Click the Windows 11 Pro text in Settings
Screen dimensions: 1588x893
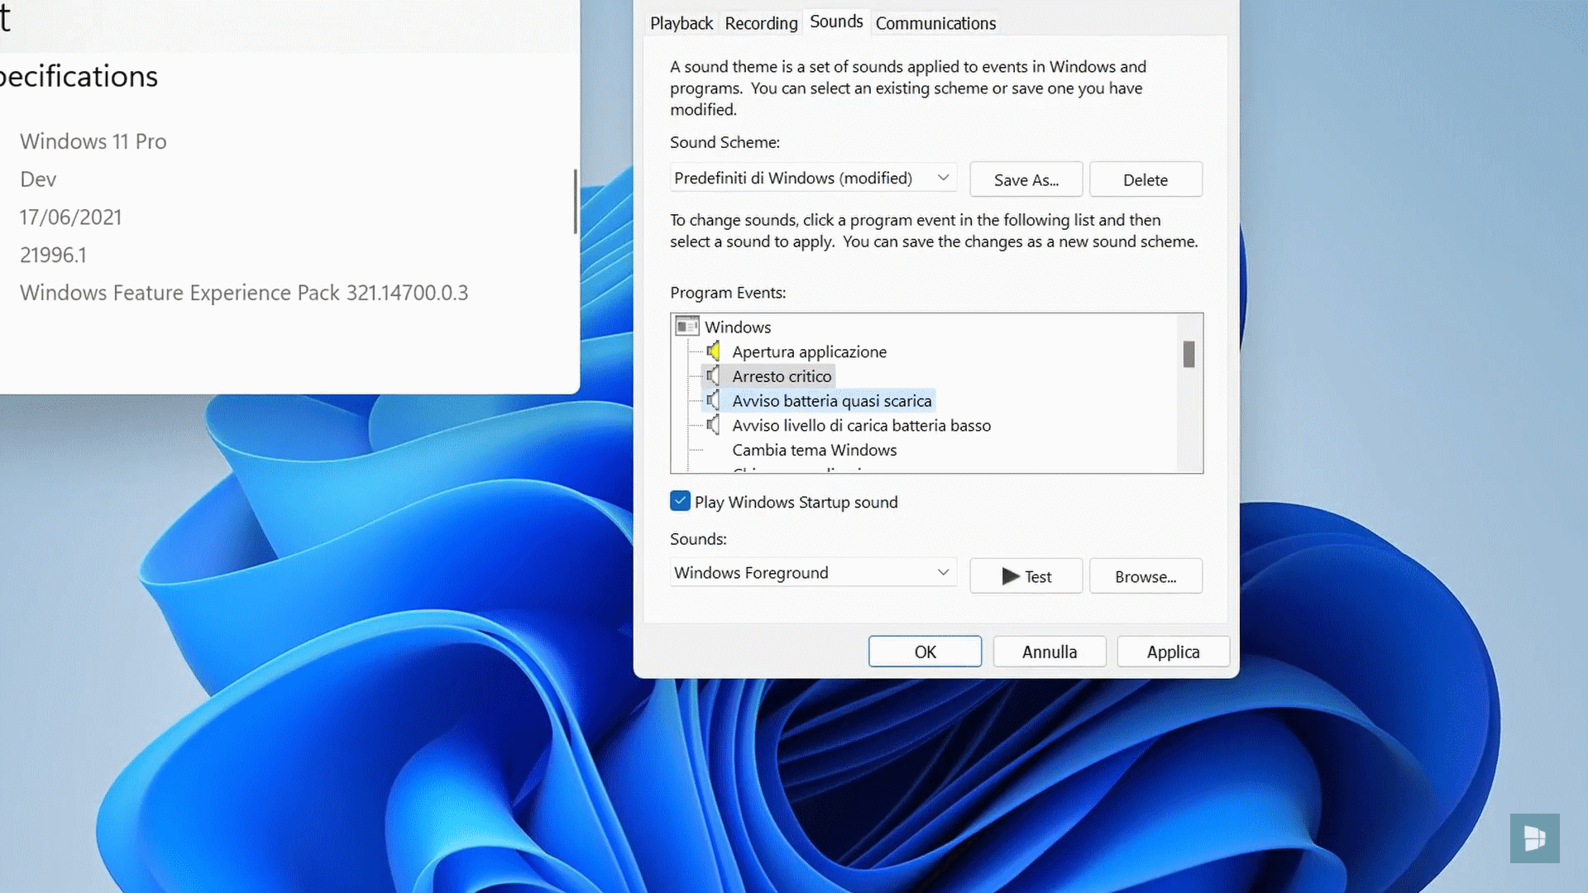click(93, 141)
